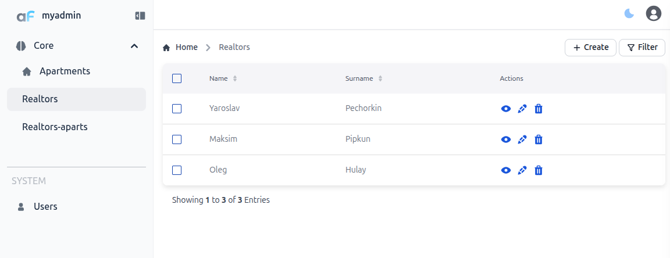Edit the Maksim row using pencil icon

pos(522,139)
